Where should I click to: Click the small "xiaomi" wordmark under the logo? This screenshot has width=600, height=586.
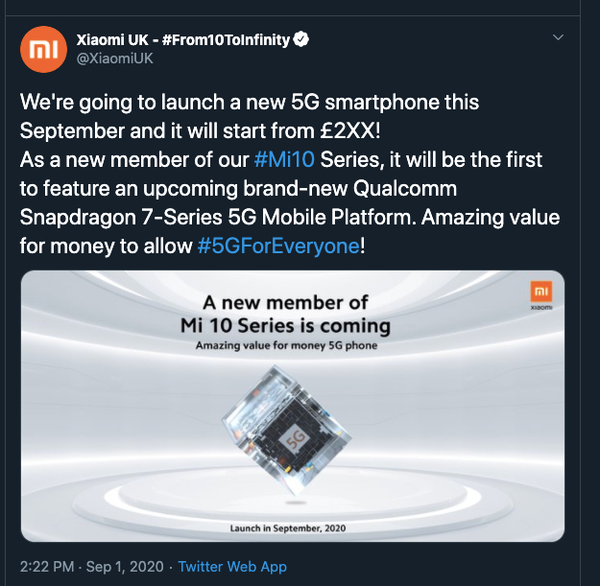[x=540, y=308]
